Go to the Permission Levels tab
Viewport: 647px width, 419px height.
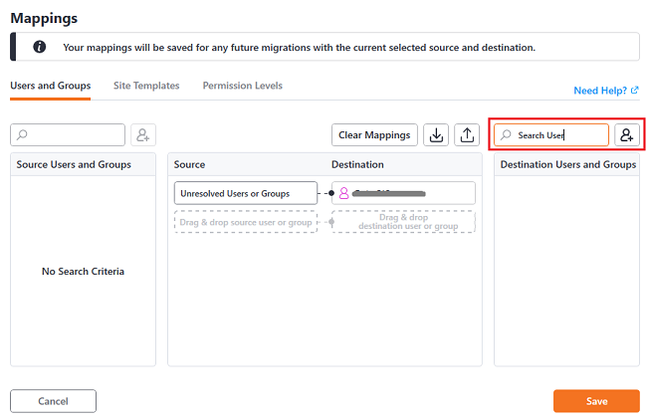pyautogui.click(x=242, y=87)
